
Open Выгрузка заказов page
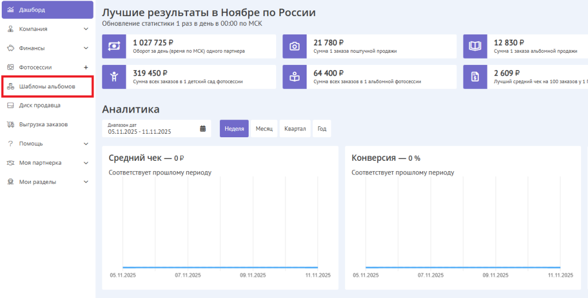tap(43, 125)
